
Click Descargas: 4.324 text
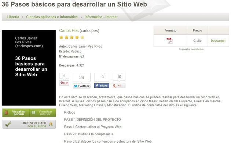coord(72,65)
